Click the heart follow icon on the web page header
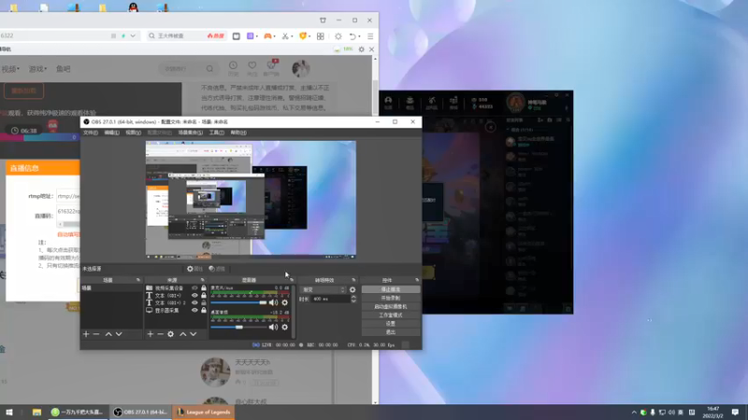Image resolution: width=748 pixels, height=420 pixels. click(x=252, y=65)
